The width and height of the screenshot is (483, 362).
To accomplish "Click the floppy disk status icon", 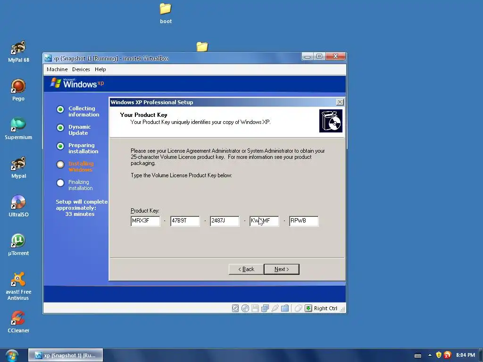I will coord(255,308).
